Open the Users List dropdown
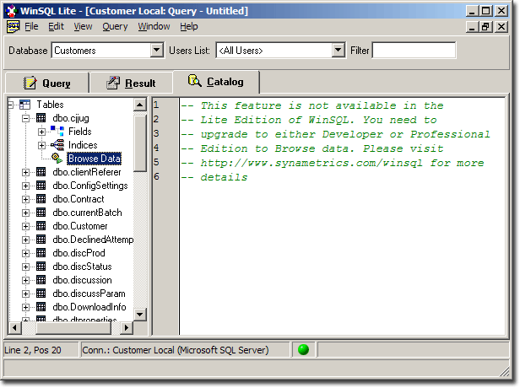The image size is (520, 388). (x=338, y=51)
